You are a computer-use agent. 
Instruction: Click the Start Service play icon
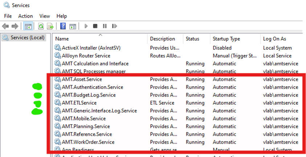pos(86,26)
